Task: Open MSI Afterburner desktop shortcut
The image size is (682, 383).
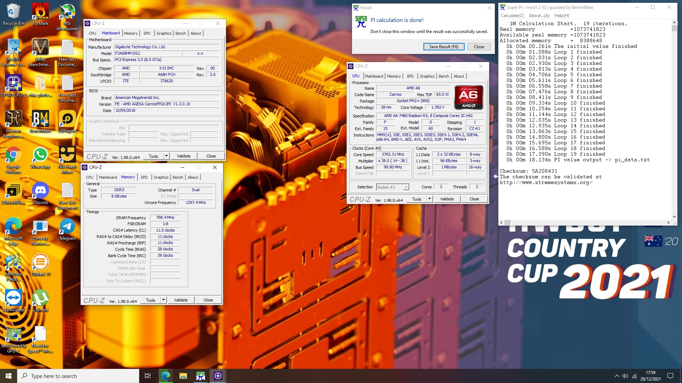Action: click(67, 17)
